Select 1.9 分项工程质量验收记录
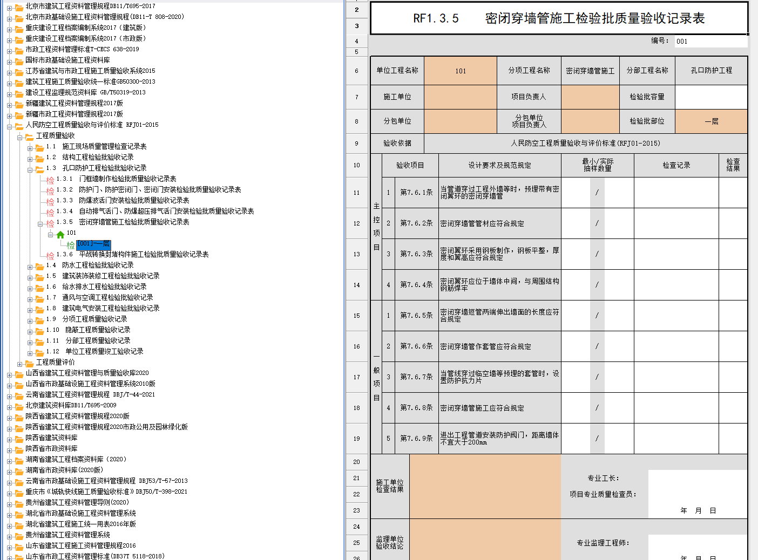This screenshot has height=560, width=758. click(86, 319)
